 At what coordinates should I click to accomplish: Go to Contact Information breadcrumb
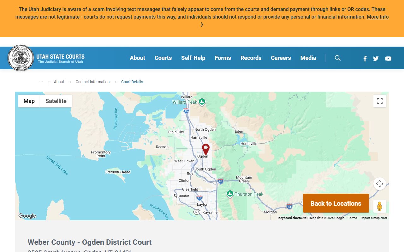pyautogui.click(x=92, y=82)
